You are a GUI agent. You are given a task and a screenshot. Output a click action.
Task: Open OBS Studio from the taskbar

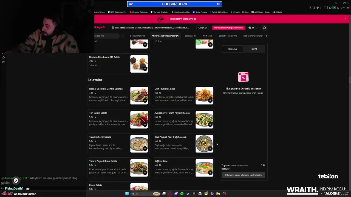point(224,194)
